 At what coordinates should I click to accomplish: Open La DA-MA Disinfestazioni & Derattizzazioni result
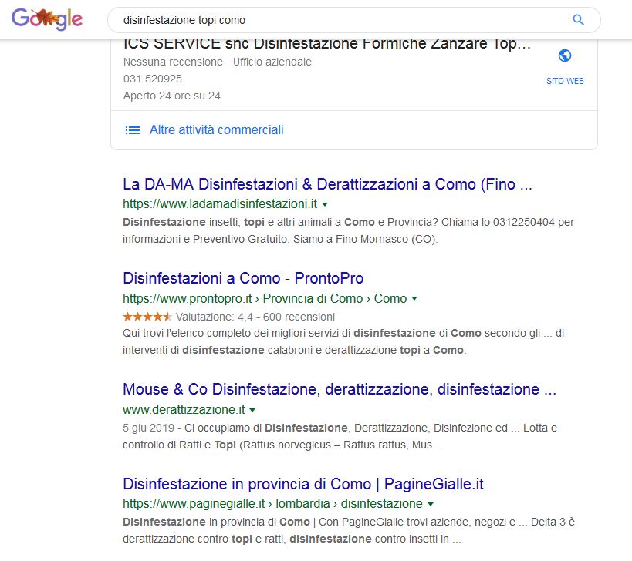(x=327, y=184)
